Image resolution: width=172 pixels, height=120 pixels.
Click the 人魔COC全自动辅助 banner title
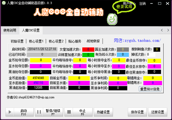pos(69,12)
